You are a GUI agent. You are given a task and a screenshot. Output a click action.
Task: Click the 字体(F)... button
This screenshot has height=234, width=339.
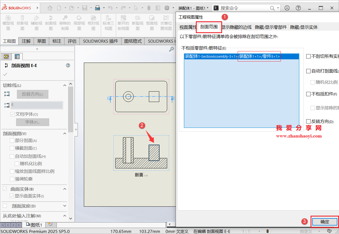pyautogui.click(x=33, y=122)
